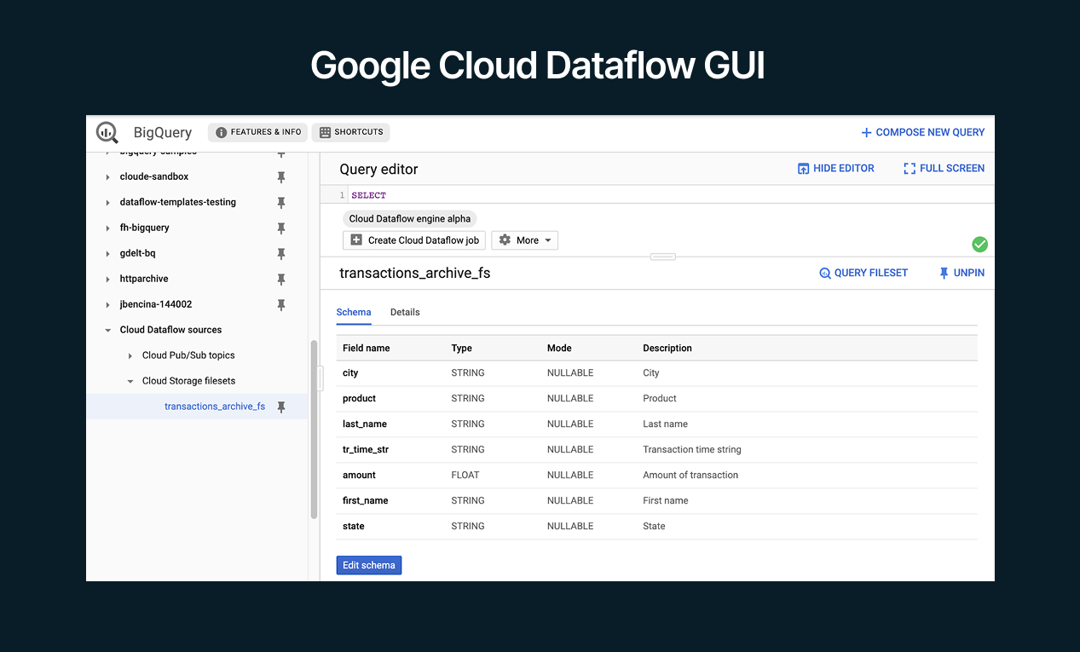This screenshot has height=652, width=1080.
Task: Toggle the pin icon for jbencina-144002
Action: point(281,305)
